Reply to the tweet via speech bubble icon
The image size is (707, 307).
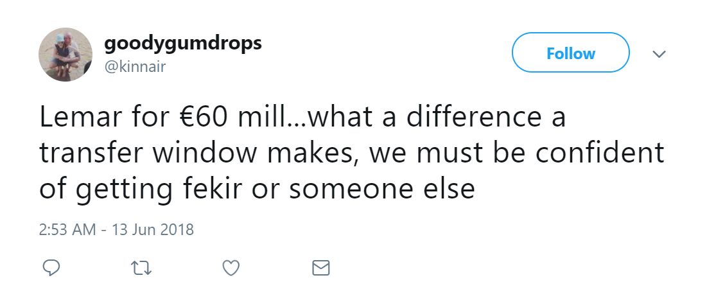51,268
